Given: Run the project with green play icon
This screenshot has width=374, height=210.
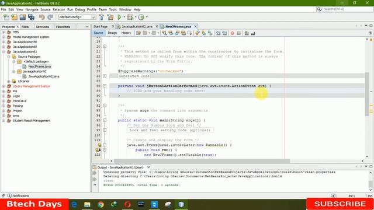Looking at the screenshot, I should point(119,17).
